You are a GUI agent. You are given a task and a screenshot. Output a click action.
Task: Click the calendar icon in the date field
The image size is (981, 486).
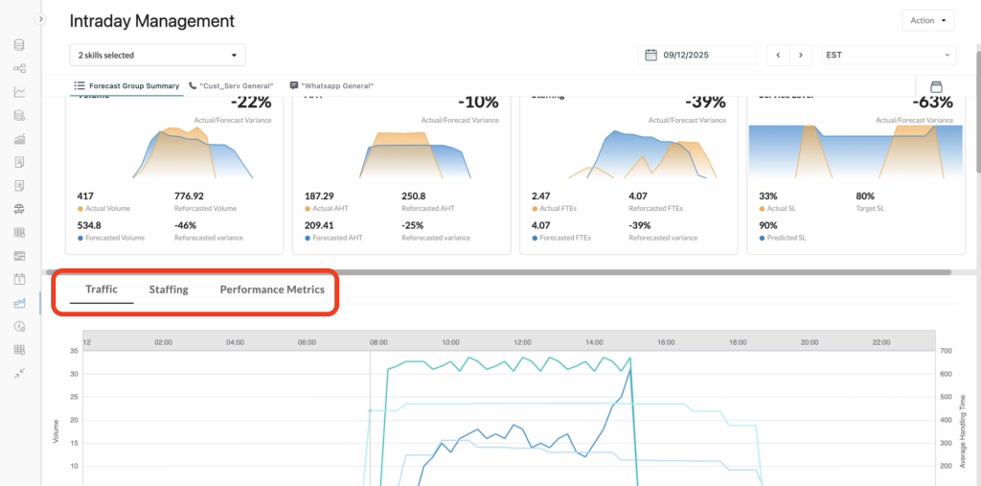coord(651,56)
